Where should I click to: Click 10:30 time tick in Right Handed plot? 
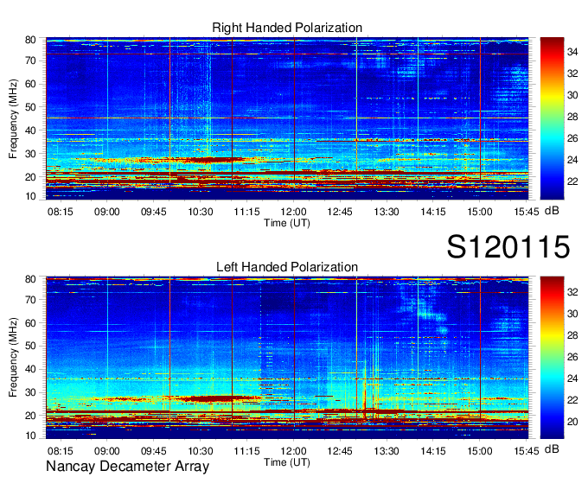pos(201,212)
